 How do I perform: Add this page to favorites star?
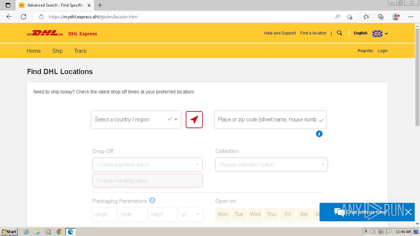(x=349, y=17)
